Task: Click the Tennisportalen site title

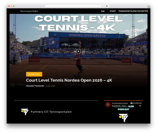Action: (29, 11)
